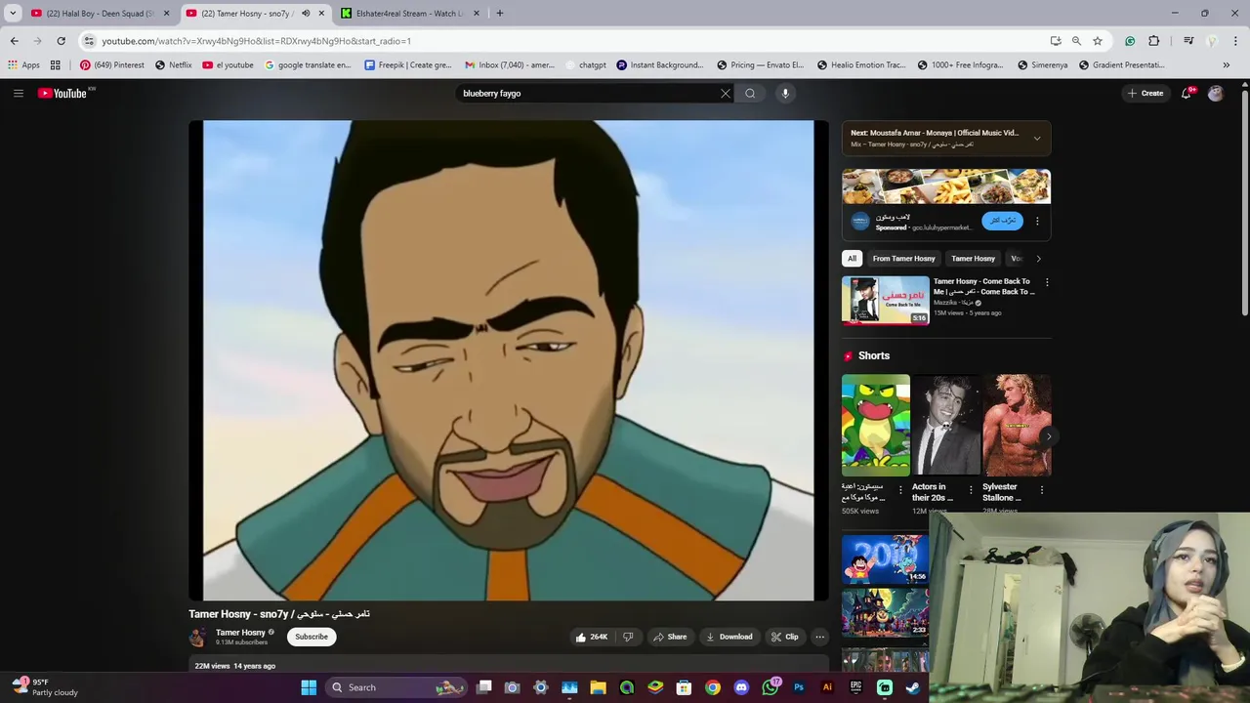Show hidden bookmarks with double chevron

[x=1227, y=65]
